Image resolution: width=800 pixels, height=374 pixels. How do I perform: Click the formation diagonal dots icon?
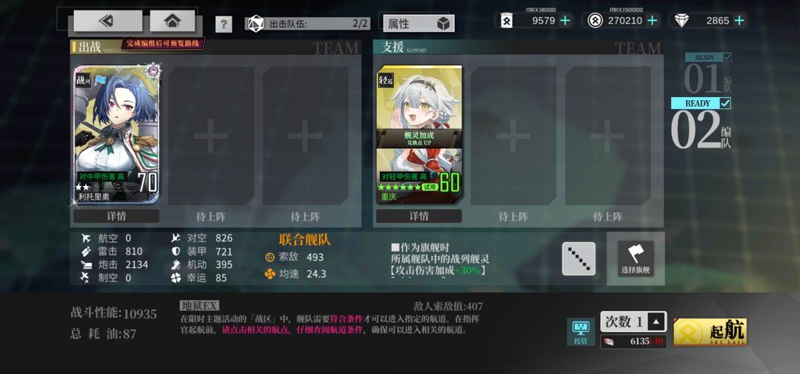pos(579,258)
